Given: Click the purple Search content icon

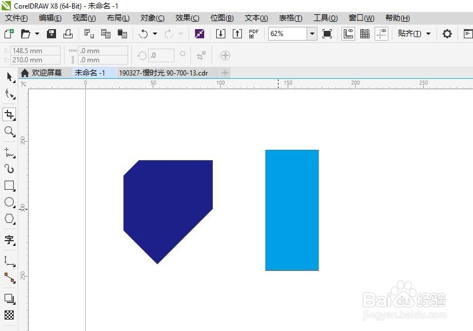Looking at the screenshot, I should 200,34.
